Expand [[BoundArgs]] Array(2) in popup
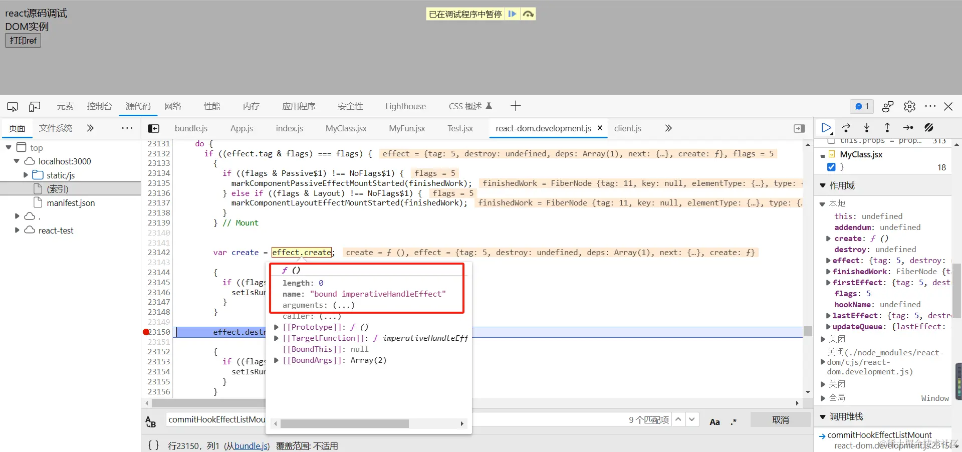The height and width of the screenshot is (452, 962). [276, 360]
